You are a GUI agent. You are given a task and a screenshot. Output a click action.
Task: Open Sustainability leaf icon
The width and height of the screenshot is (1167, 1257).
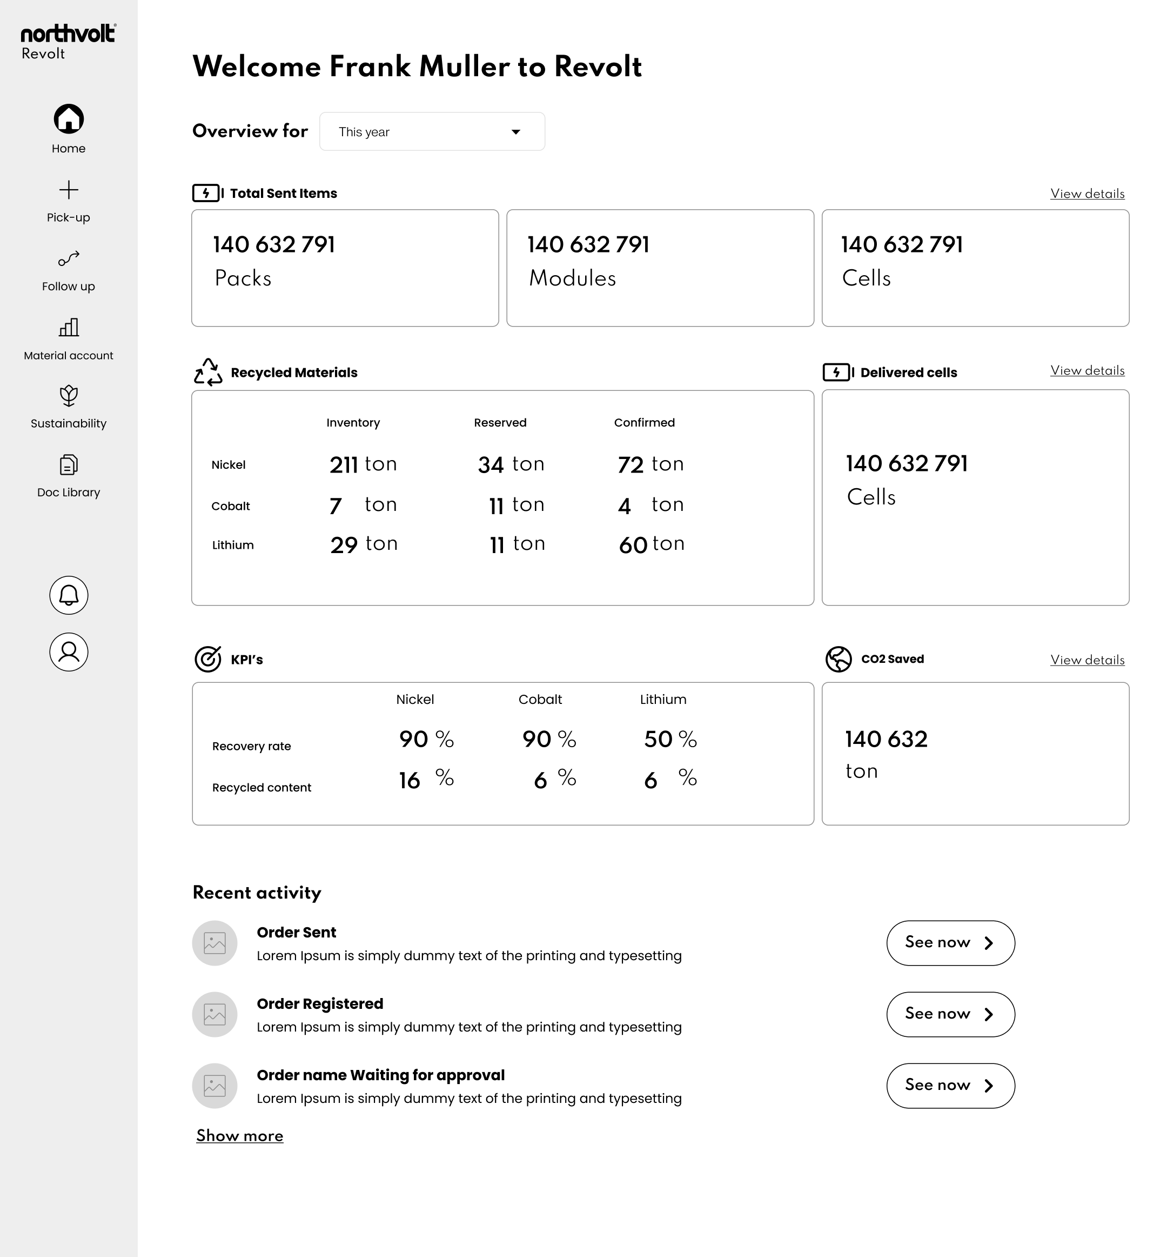[68, 396]
